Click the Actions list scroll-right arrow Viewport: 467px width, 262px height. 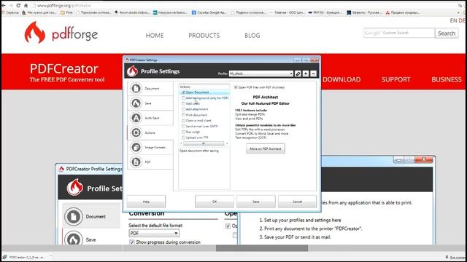pos(227,143)
